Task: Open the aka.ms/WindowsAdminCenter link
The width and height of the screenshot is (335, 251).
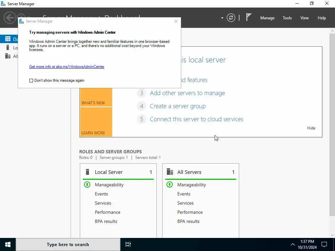Action: [x=67, y=67]
